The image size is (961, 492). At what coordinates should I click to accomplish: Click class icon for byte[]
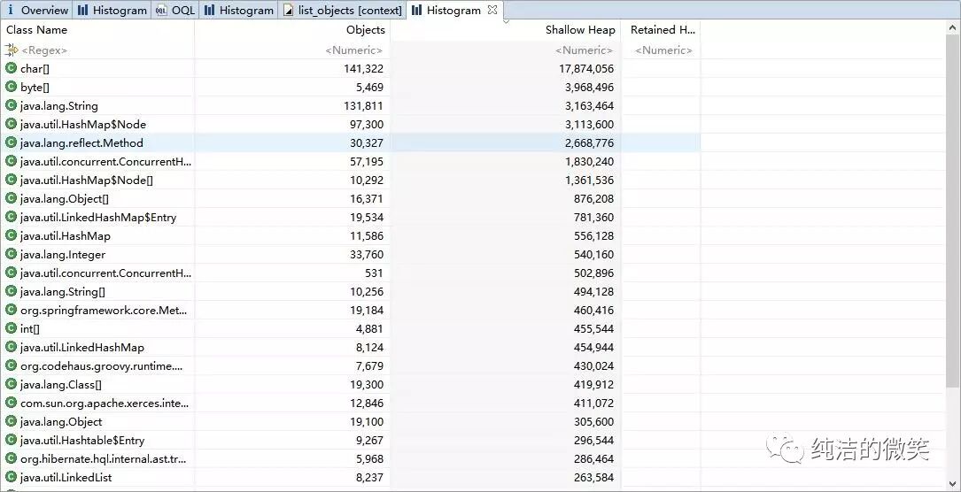click(11, 87)
